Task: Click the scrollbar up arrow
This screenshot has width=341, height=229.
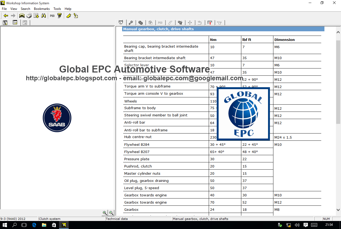Action: [338, 32]
